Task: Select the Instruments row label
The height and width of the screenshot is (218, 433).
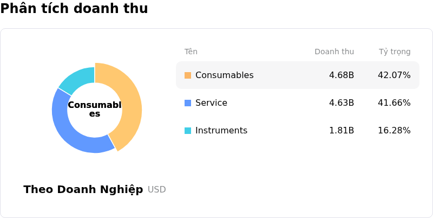Action: 221,131
